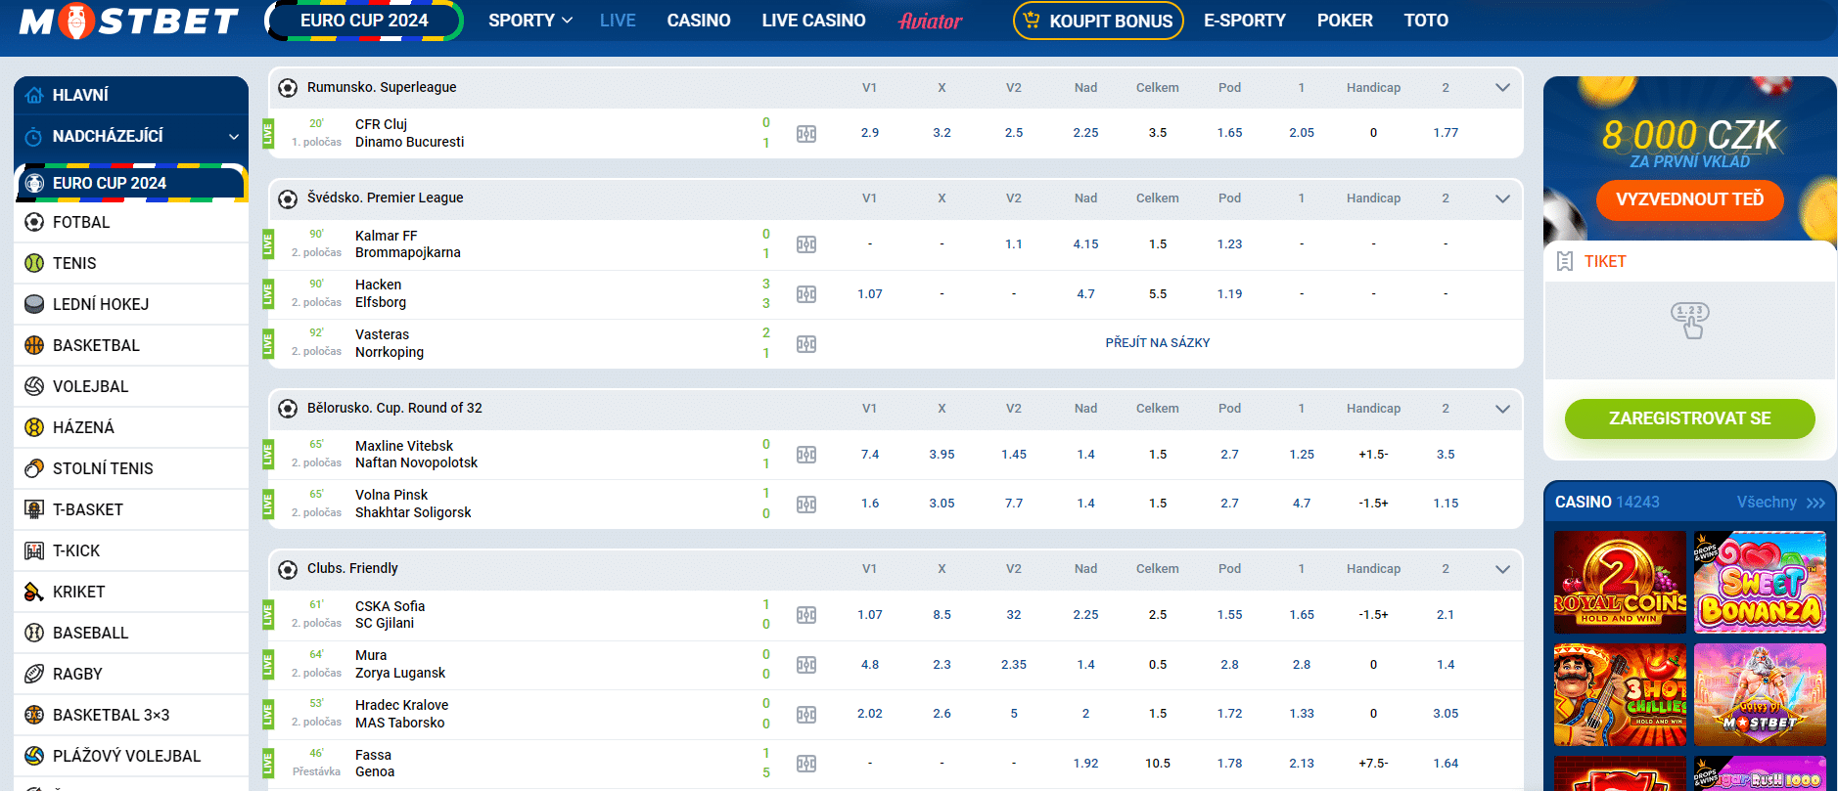Open LIVE CASINO from the top menu

click(x=813, y=21)
